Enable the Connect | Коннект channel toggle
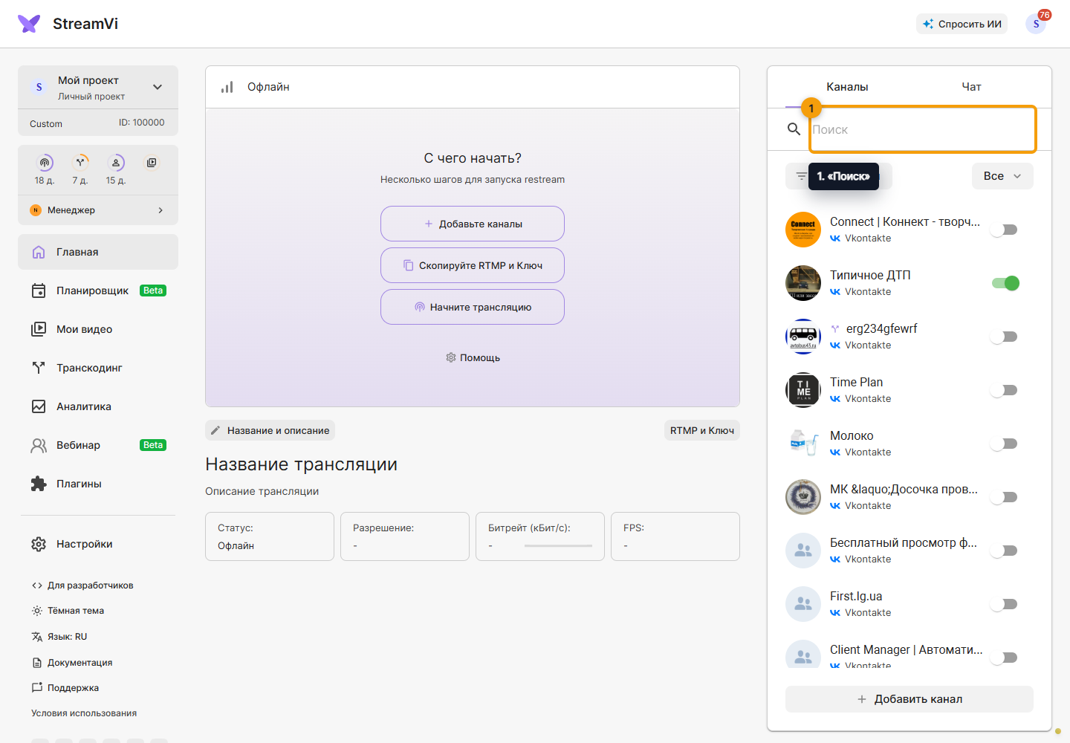This screenshot has height=743, width=1070. (x=1005, y=230)
